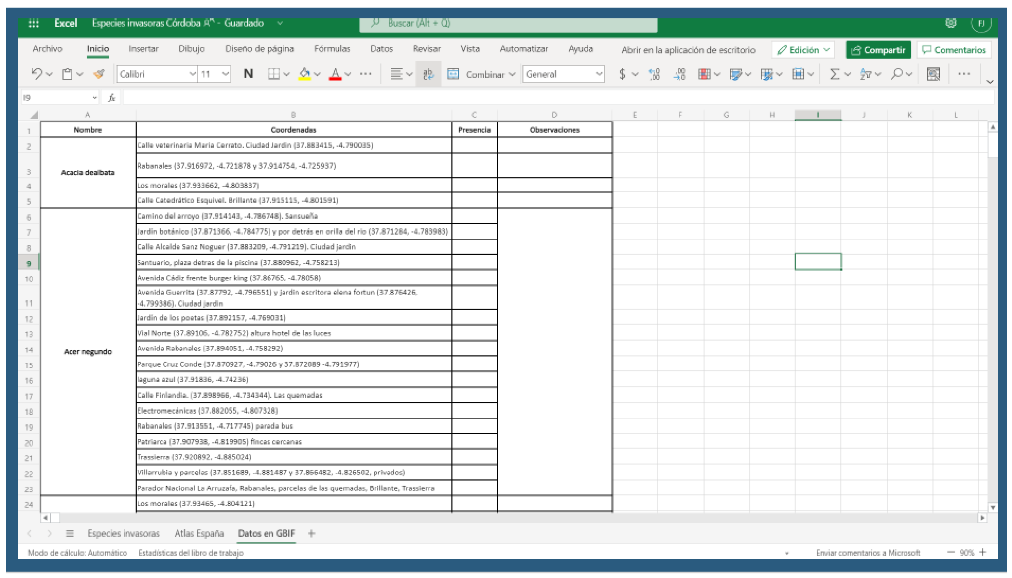Click the cell borders icon
The width and height of the screenshot is (1012, 578).
click(x=274, y=74)
